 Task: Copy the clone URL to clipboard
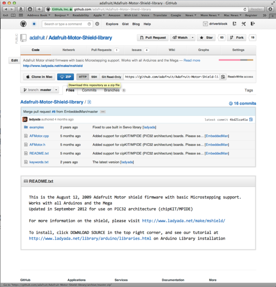click(223, 77)
